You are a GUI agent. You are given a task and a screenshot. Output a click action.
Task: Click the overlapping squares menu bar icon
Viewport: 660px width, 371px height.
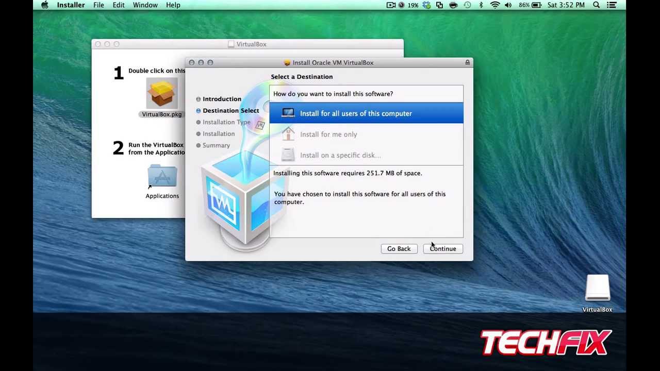coord(439,5)
